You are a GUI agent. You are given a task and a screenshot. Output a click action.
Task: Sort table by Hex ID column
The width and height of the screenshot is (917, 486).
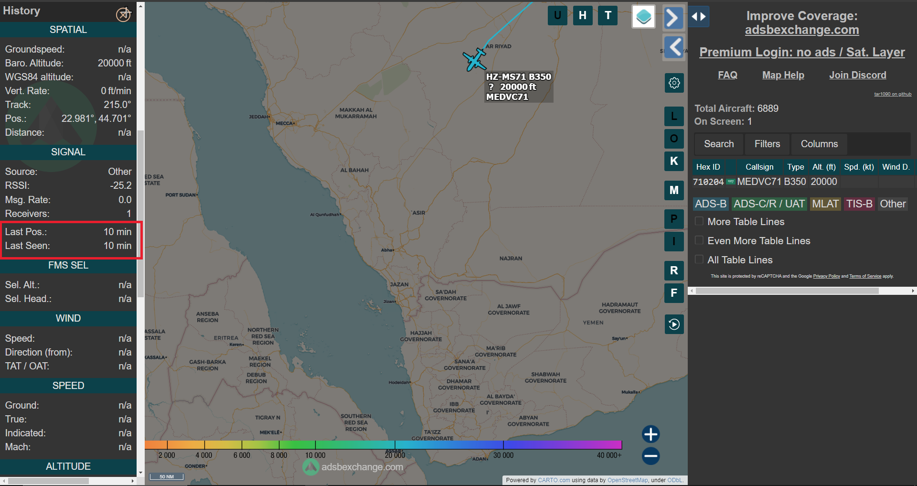(708, 167)
